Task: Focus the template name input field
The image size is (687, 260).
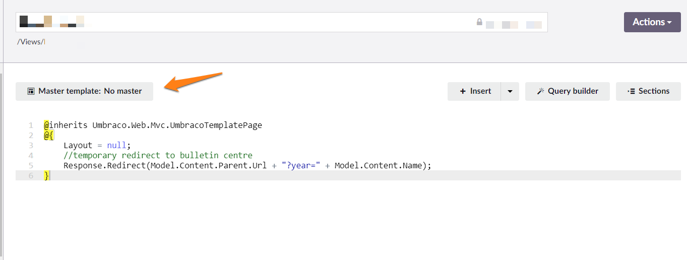Action: [252, 22]
